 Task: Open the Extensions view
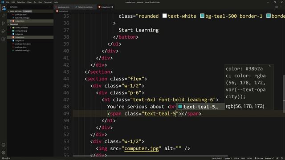point(4,39)
